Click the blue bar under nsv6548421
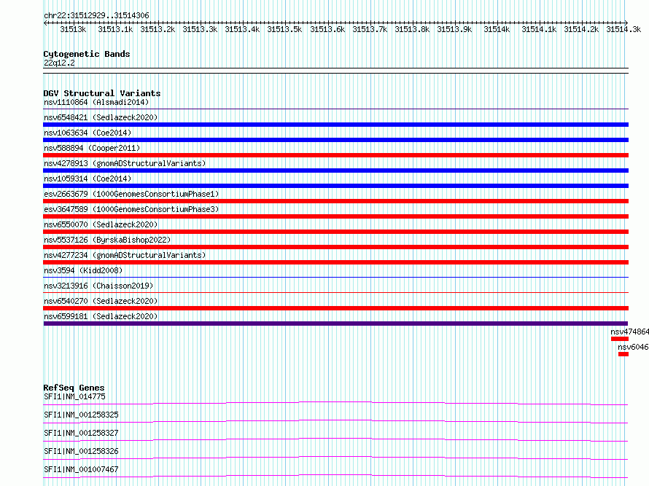Screen dimensions: 649x486 pos(335,125)
